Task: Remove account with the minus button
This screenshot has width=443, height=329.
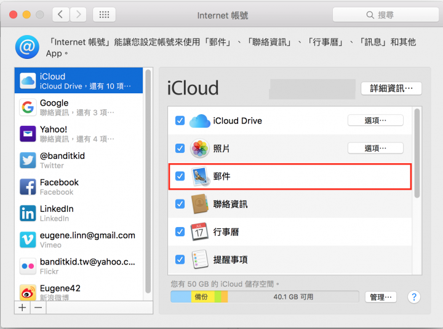Action: (38, 308)
